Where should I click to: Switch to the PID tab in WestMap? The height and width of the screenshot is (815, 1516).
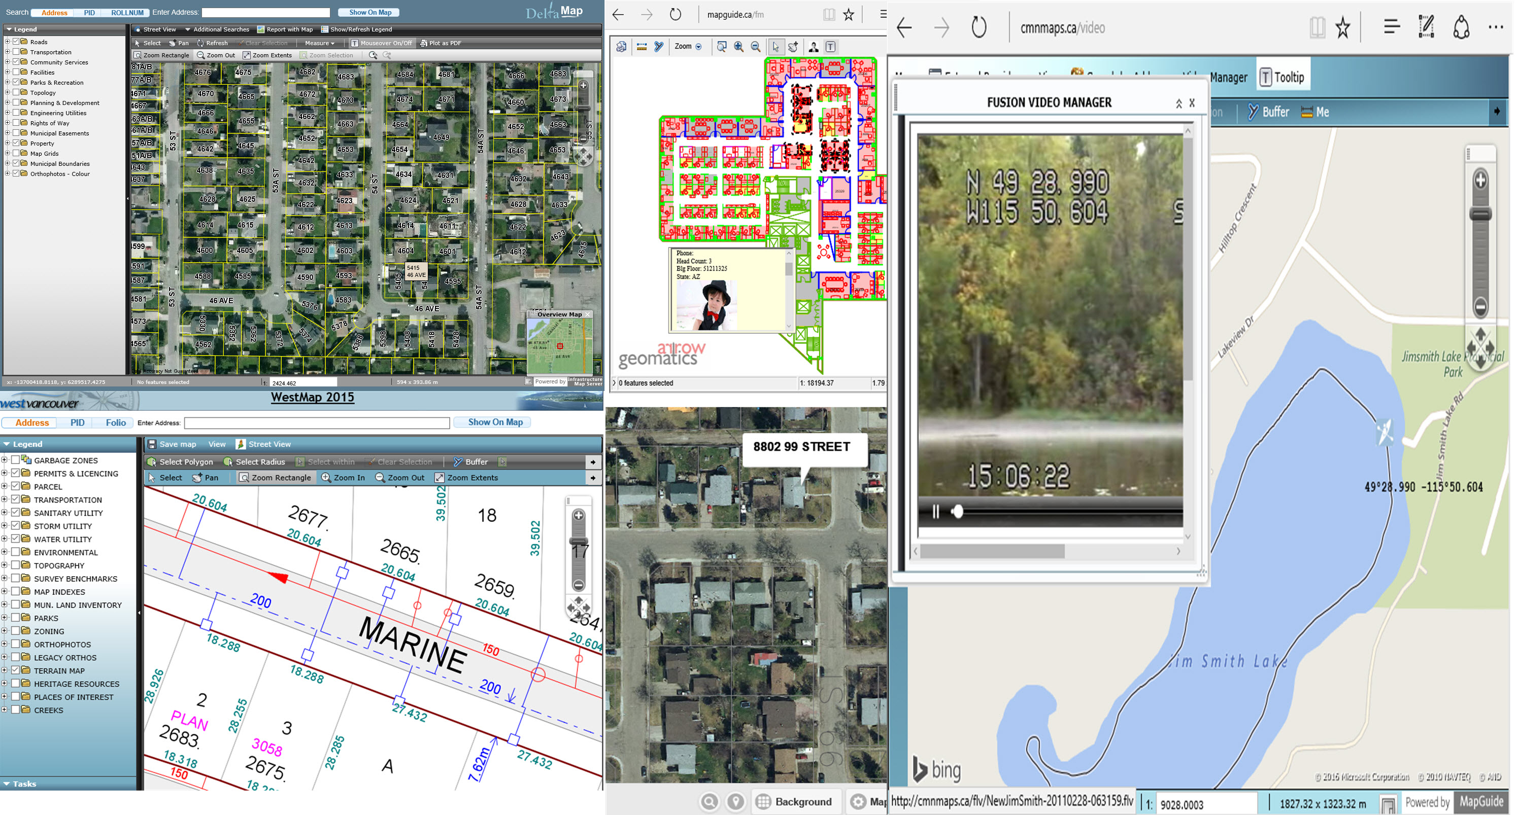tap(78, 422)
